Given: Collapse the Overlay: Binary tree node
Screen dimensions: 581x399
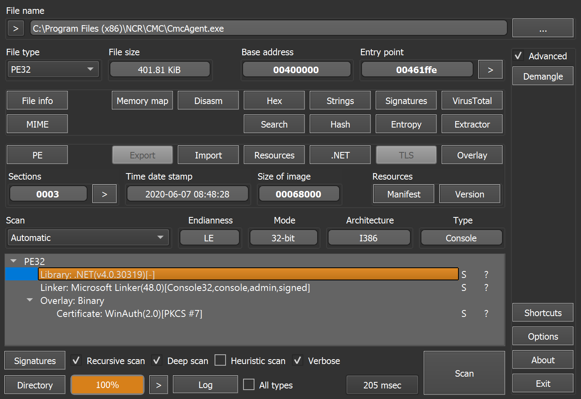Looking at the screenshot, I should 30,300.
